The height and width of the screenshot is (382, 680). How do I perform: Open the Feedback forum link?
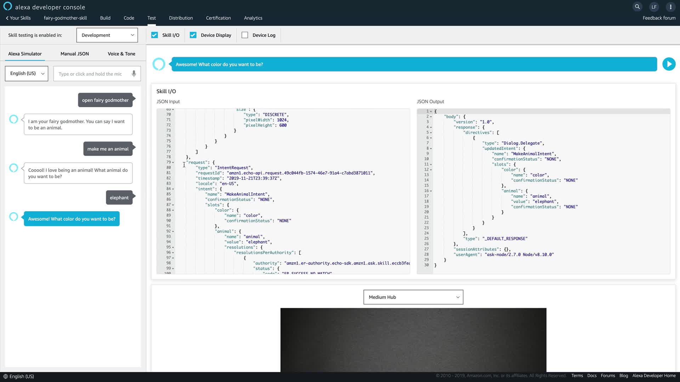point(659,18)
